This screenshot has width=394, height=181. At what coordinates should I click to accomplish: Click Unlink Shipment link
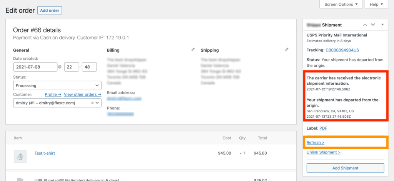point(324,152)
